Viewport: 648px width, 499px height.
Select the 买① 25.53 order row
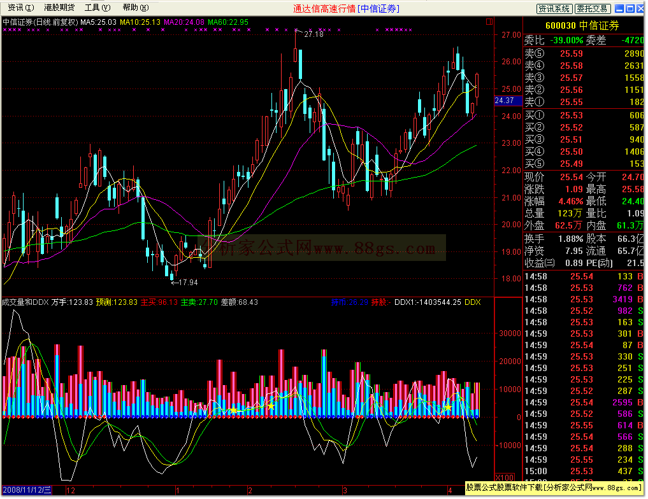[x=584, y=116]
